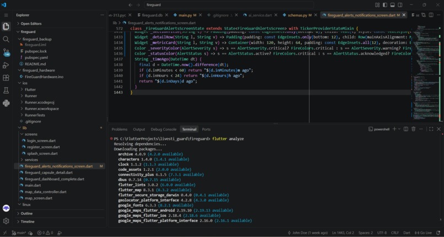Go back using the navigation left arrow

(130, 5)
